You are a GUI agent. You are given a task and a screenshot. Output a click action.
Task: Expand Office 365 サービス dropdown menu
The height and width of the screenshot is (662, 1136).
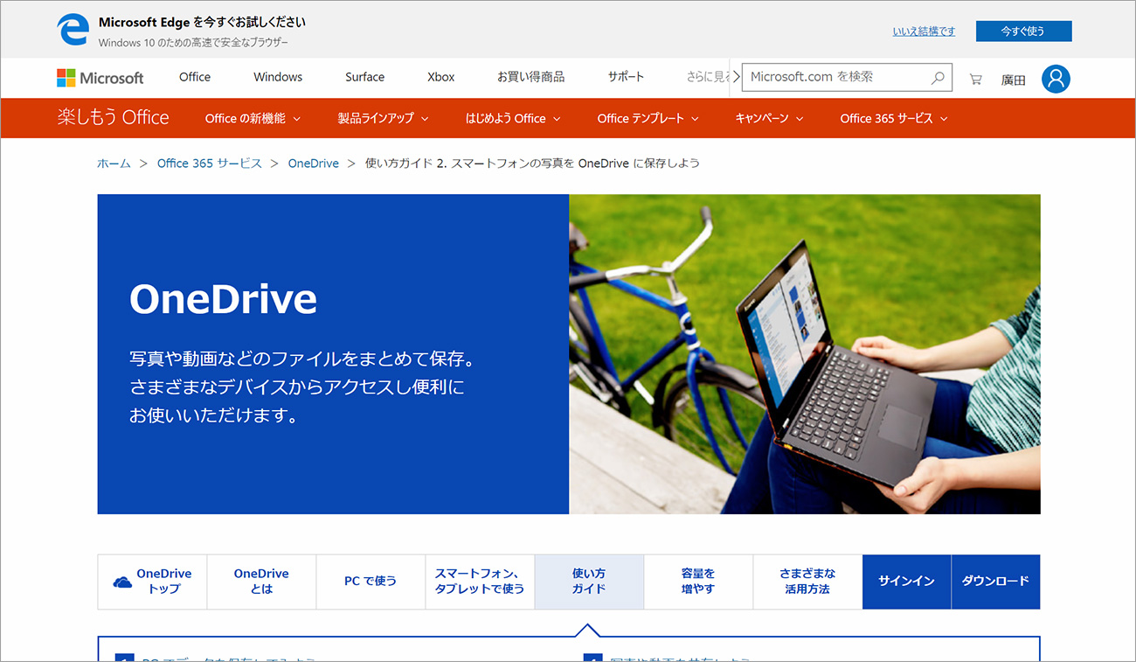(894, 119)
